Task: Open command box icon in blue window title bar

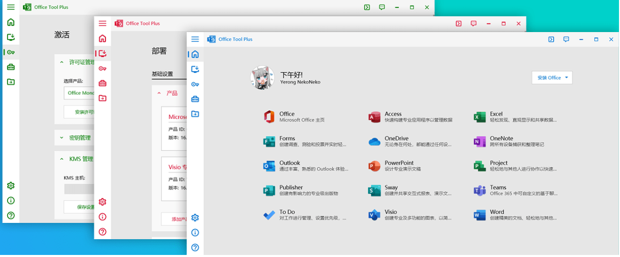Action: [x=551, y=39]
